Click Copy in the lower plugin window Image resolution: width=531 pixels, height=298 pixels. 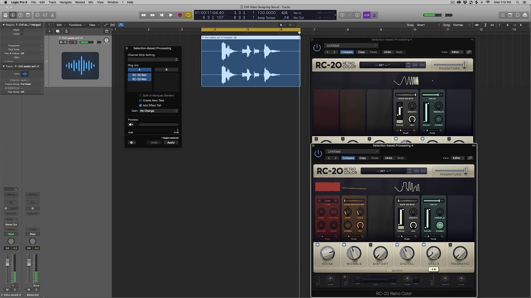pos(363,158)
